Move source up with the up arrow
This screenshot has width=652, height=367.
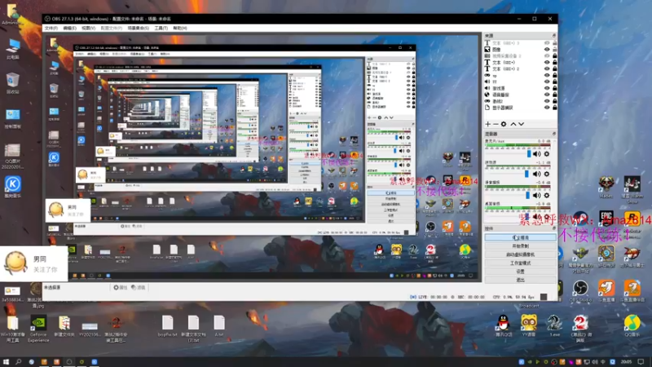(x=513, y=124)
